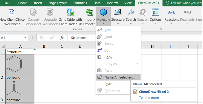Click the confirm checkmark in formula bar

click(x=52, y=38)
